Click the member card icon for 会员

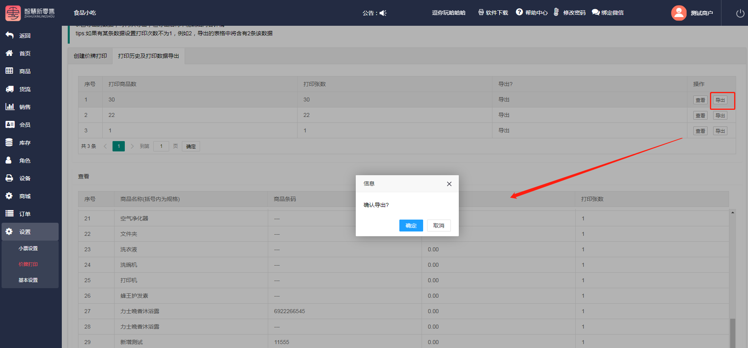(x=10, y=124)
